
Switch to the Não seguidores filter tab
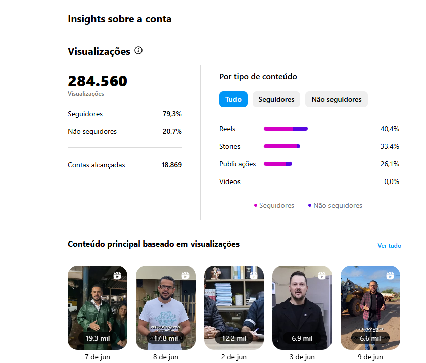pyautogui.click(x=337, y=99)
